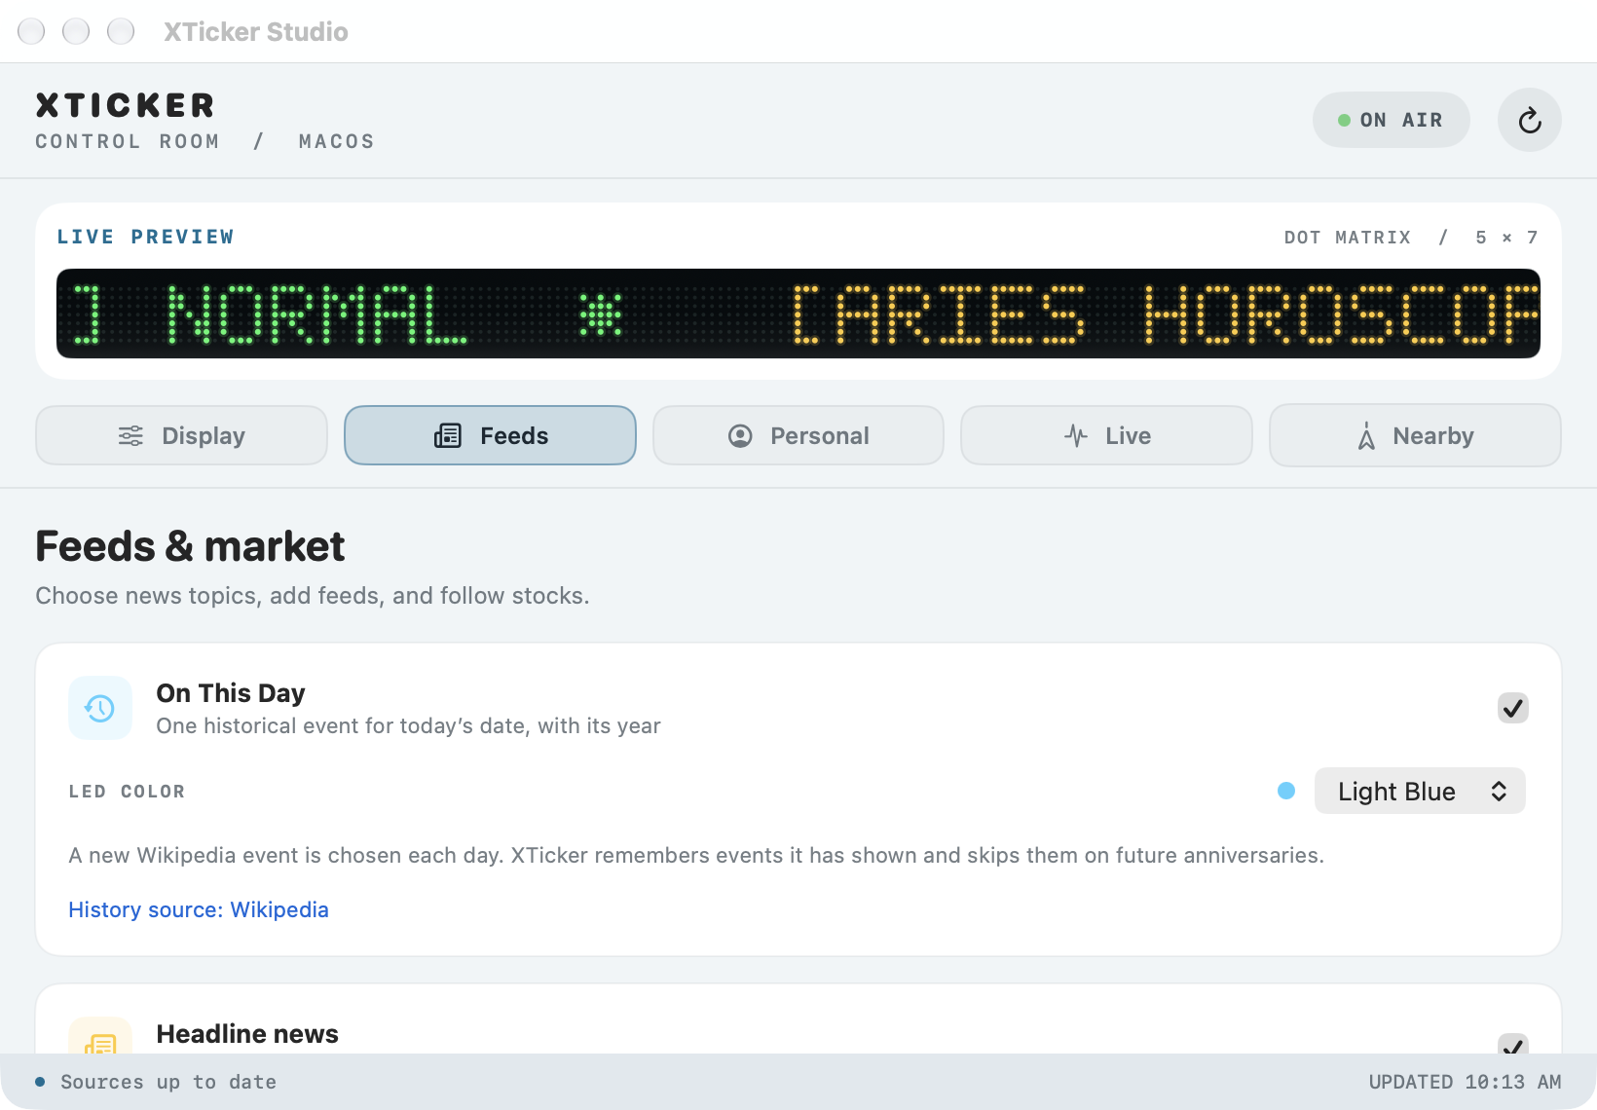Image resolution: width=1597 pixels, height=1110 pixels.
Task: Click the light blue LED color swatch
Action: tap(1286, 791)
